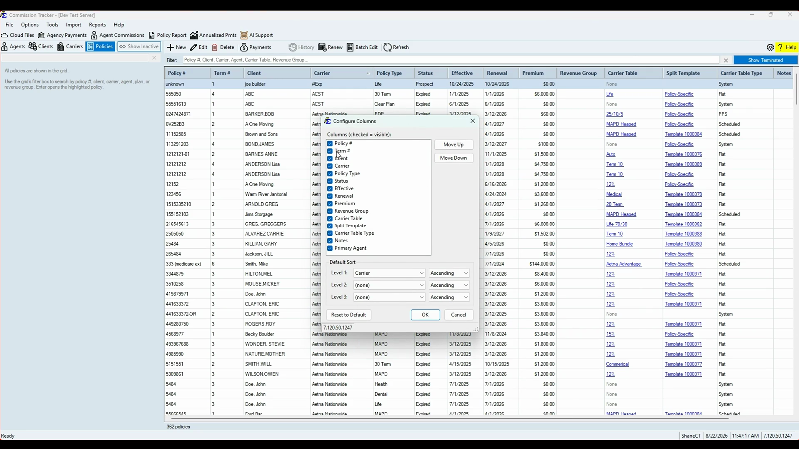Delete the selected policy
This screenshot has width=799, height=449.
223,47
